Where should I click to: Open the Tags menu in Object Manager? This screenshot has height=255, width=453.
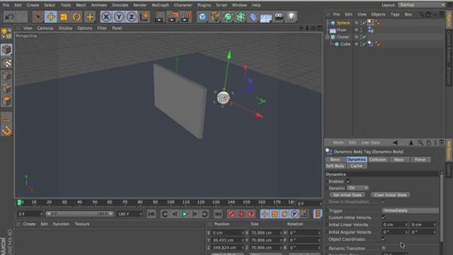tap(395, 14)
